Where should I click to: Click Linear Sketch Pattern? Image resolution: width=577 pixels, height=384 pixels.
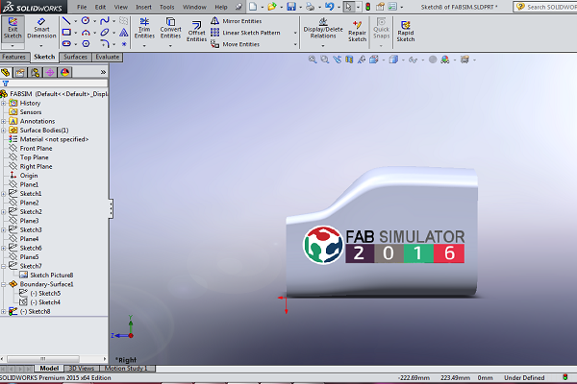click(245, 33)
